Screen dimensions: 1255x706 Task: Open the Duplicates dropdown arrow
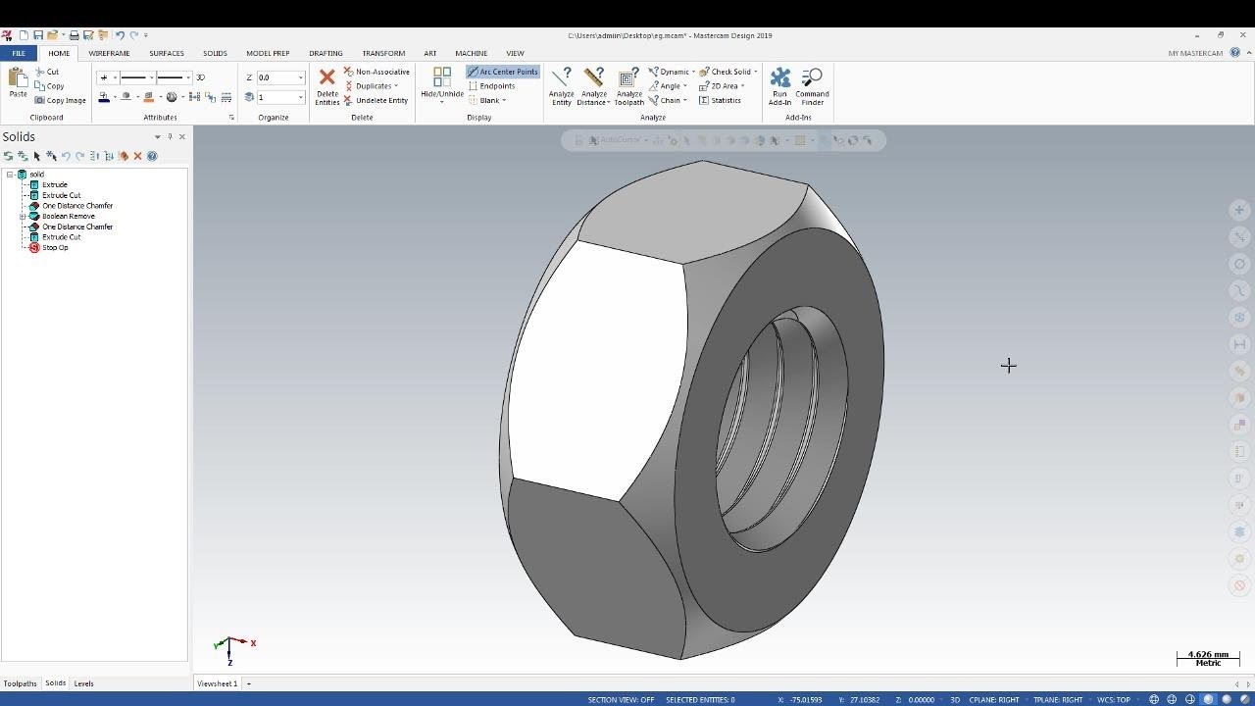point(396,86)
